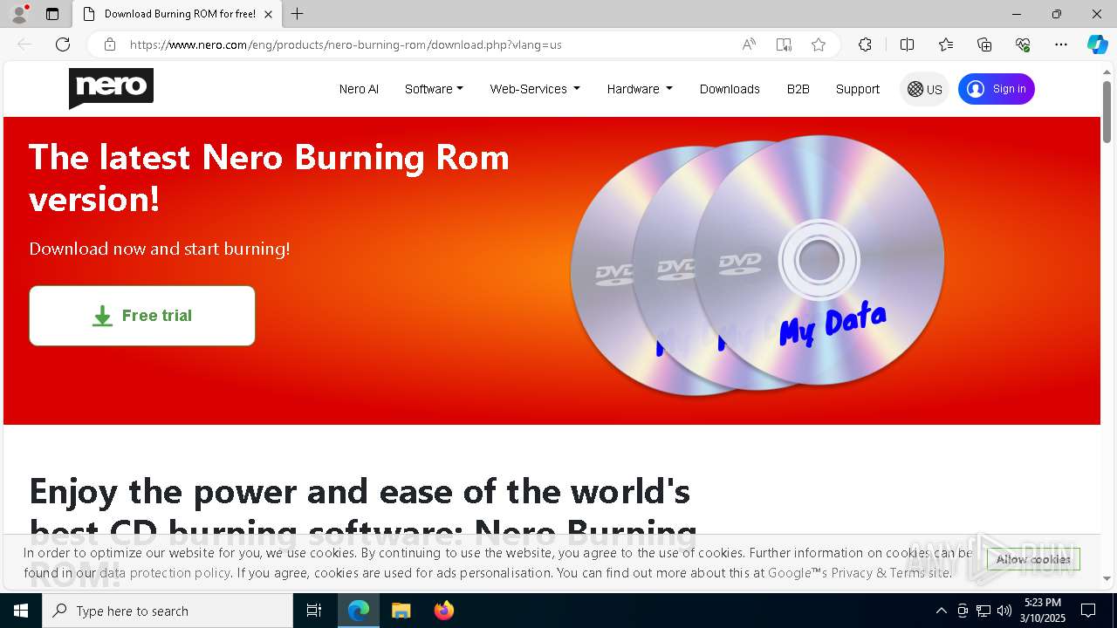1117x628 pixels.
Task: Open the tab actions menu icon
Action: 52,14
